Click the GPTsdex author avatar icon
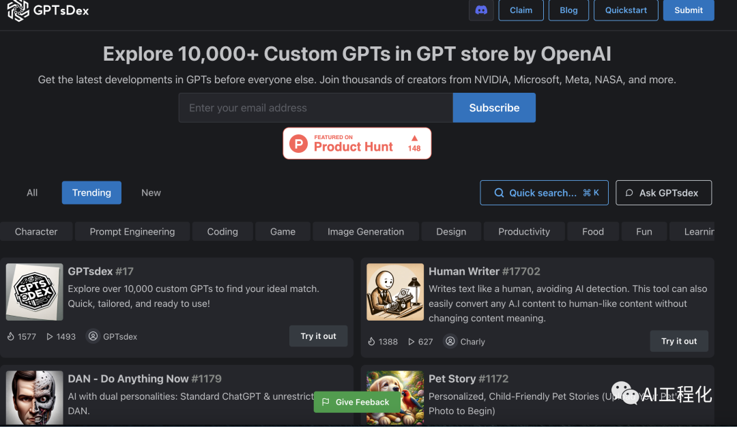This screenshot has width=737, height=427. click(x=93, y=336)
